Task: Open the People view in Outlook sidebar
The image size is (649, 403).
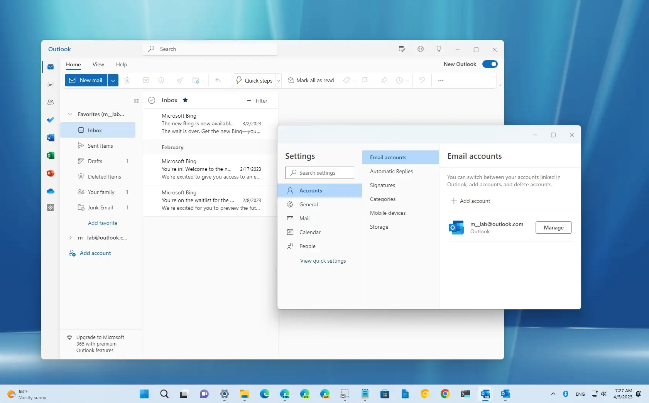Action: (x=51, y=102)
